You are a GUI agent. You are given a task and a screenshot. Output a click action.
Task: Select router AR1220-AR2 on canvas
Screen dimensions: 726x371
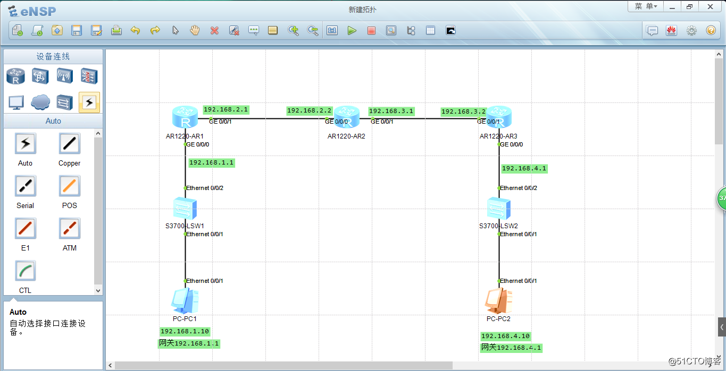point(347,117)
